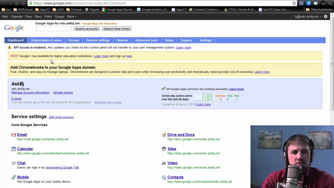334x188 pixels.
Task: Click Request more users link
Action: tap(108, 102)
